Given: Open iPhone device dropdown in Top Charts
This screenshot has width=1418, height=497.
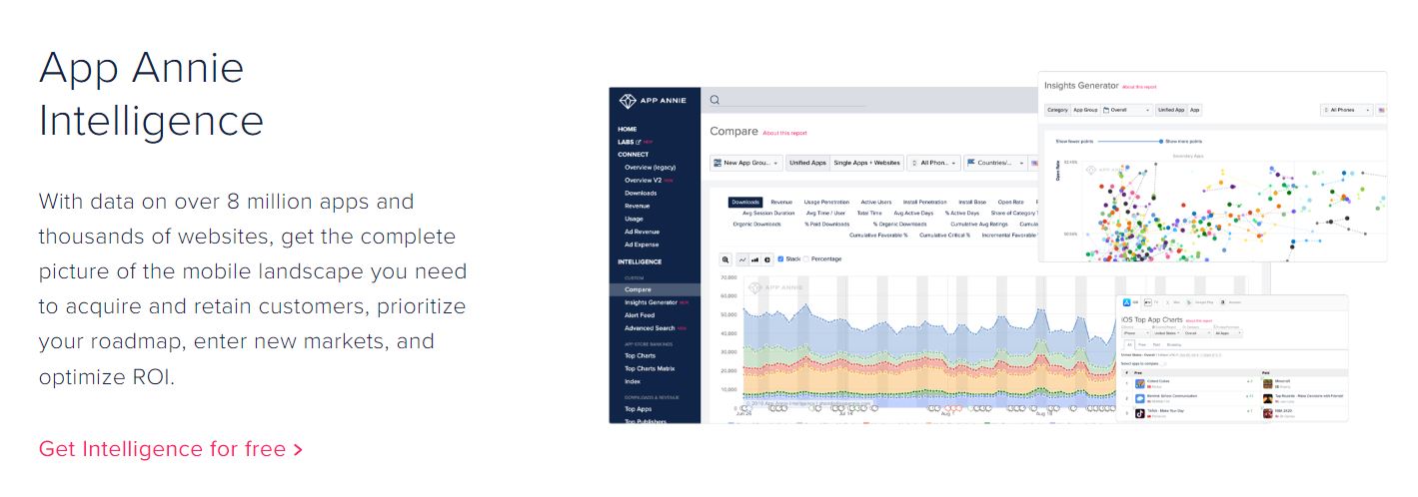Looking at the screenshot, I should click(1135, 332).
